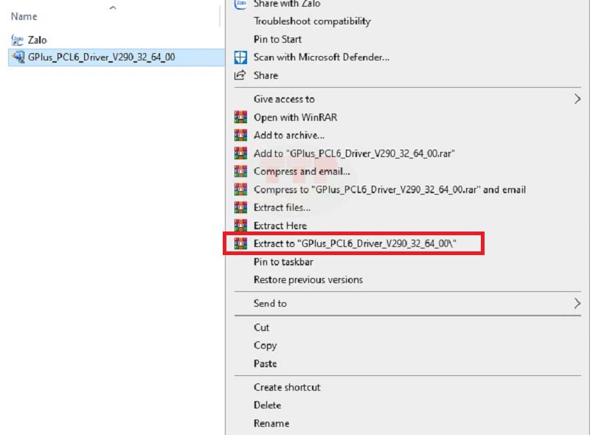This screenshot has height=435, width=590.
Task: Open Restore previous versions
Action: 308,279
